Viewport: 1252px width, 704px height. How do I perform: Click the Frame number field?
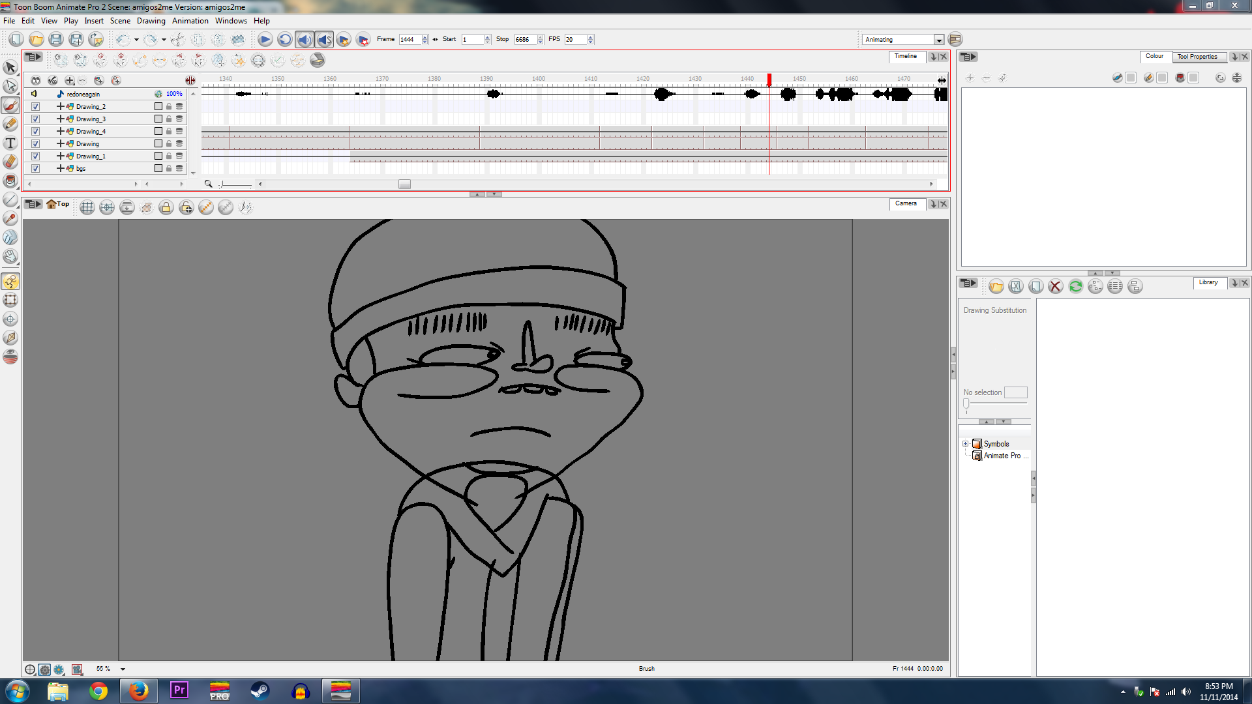pyautogui.click(x=410, y=40)
